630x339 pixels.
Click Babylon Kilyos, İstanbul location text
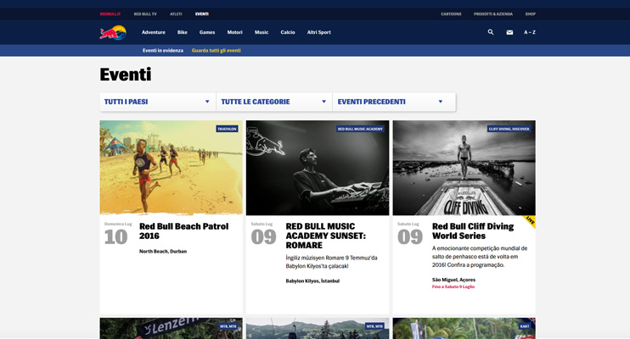click(x=312, y=281)
